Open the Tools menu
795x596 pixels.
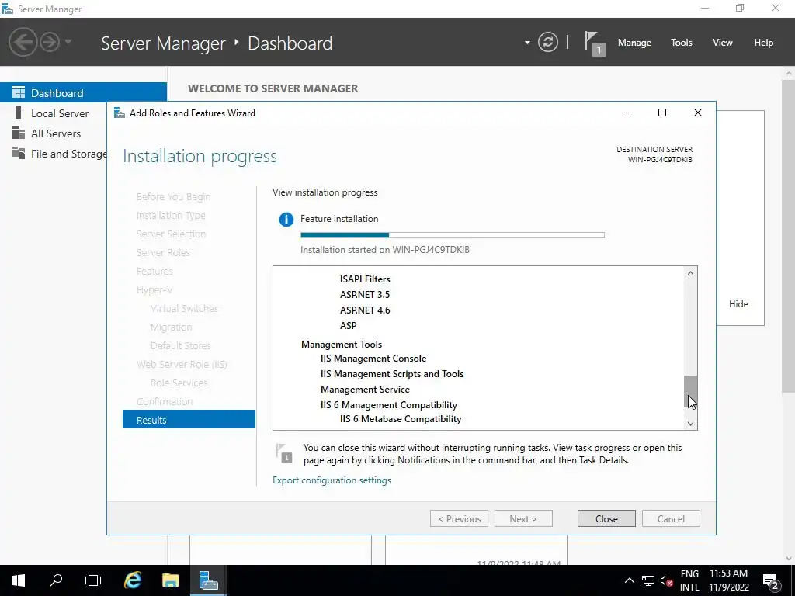click(681, 43)
